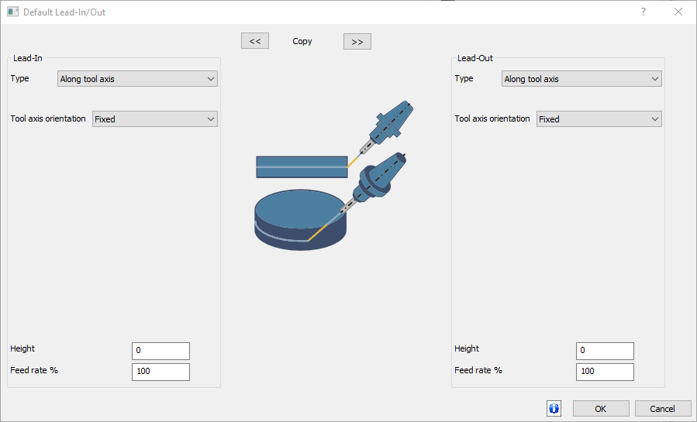Cancel the Default Lead-In/Out dialog
Screen dimensions: 697x422
click(662, 409)
